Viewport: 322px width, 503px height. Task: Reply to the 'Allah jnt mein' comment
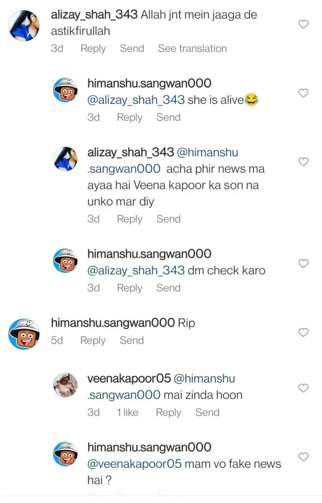click(93, 48)
